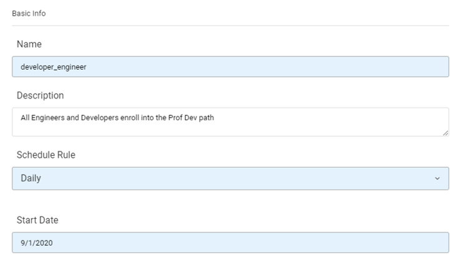This screenshot has width=463, height=263.
Task: Click the 'Basic Info' section heading
Action: tap(29, 13)
